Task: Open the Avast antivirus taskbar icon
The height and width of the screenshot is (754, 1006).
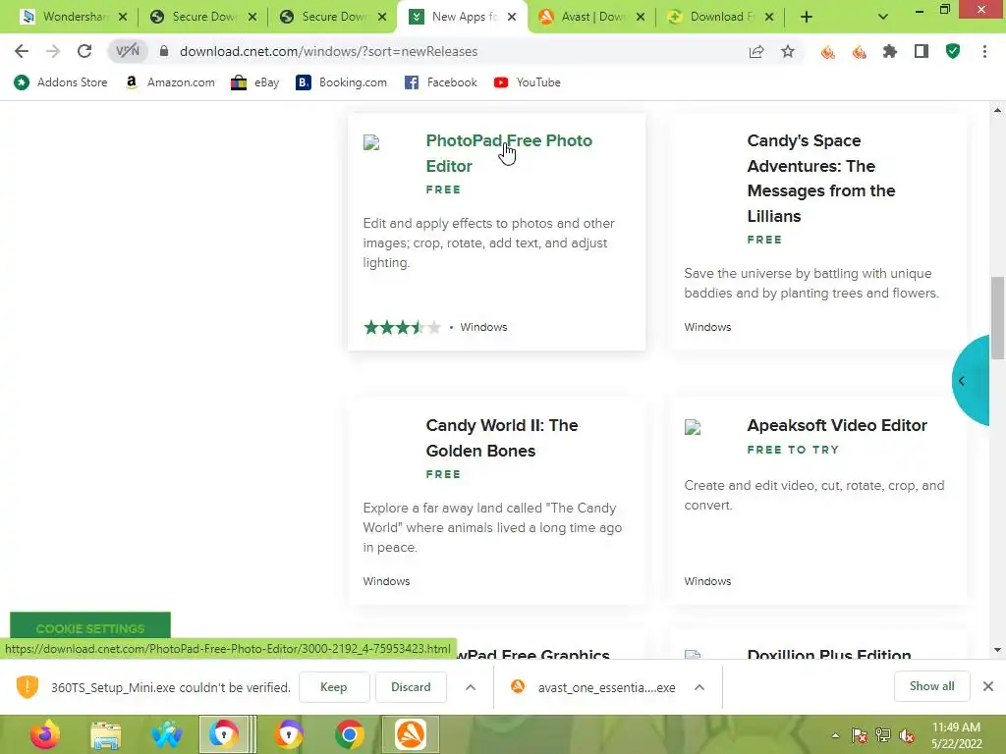Action: (411, 734)
